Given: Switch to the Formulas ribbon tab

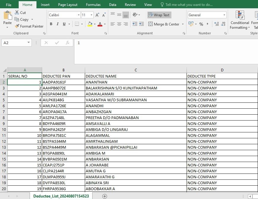Looking at the screenshot, I should point(93,5).
